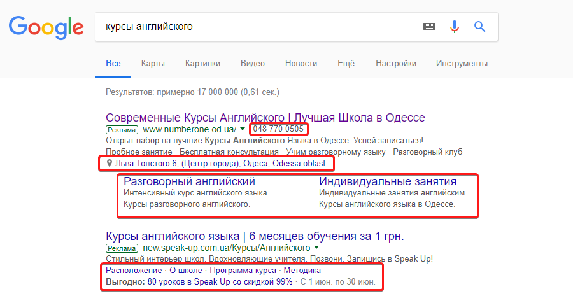Open the Новости tab
The width and height of the screenshot is (573, 296).
[301, 63]
